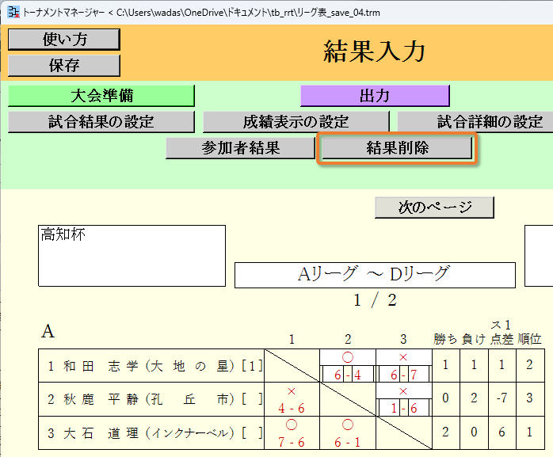Select the 6 - 1 result in the 大石 道理 row
The image size is (553, 457).
point(348,442)
